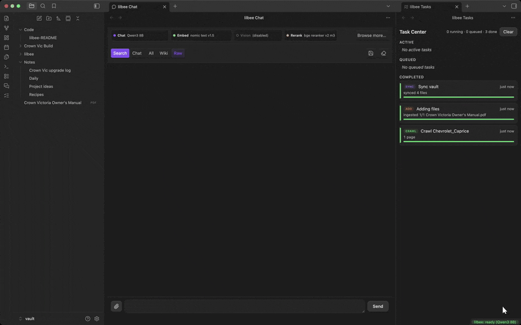Open the Chat model Qwen3 8B selector
521x325 pixels.
click(140, 36)
